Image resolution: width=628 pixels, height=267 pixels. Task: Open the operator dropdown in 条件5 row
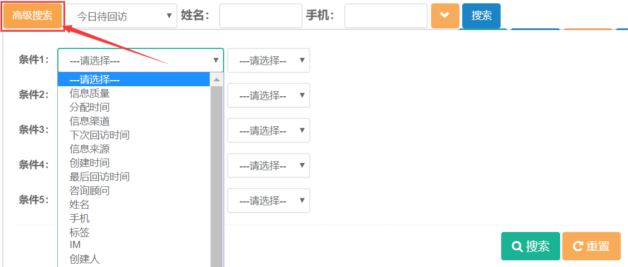(x=268, y=200)
